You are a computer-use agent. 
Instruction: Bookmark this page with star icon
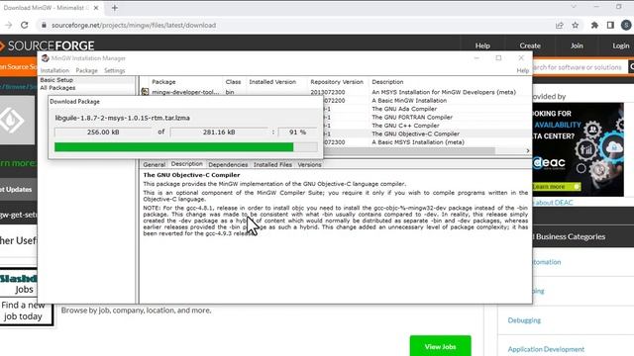(576, 25)
